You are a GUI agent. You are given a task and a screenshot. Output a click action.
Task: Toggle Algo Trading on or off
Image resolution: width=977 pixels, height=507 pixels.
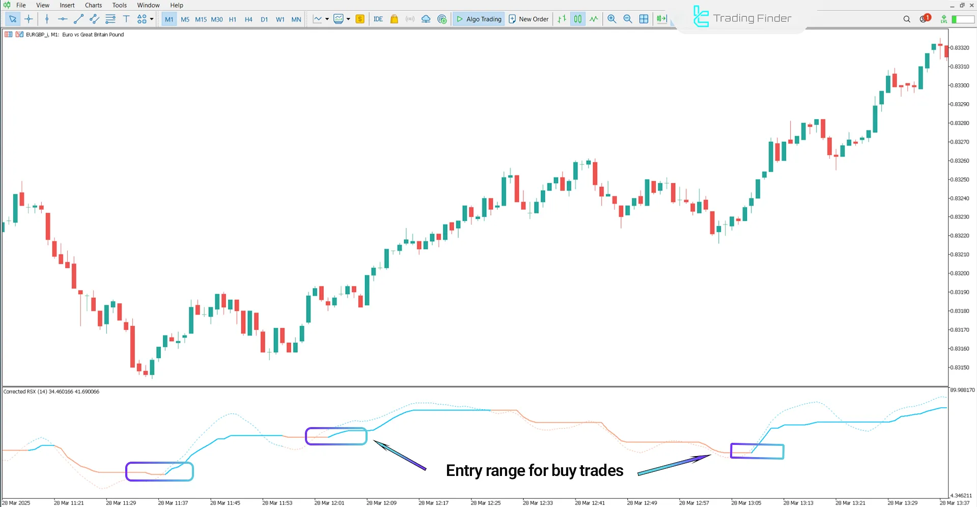pyautogui.click(x=478, y=19)
